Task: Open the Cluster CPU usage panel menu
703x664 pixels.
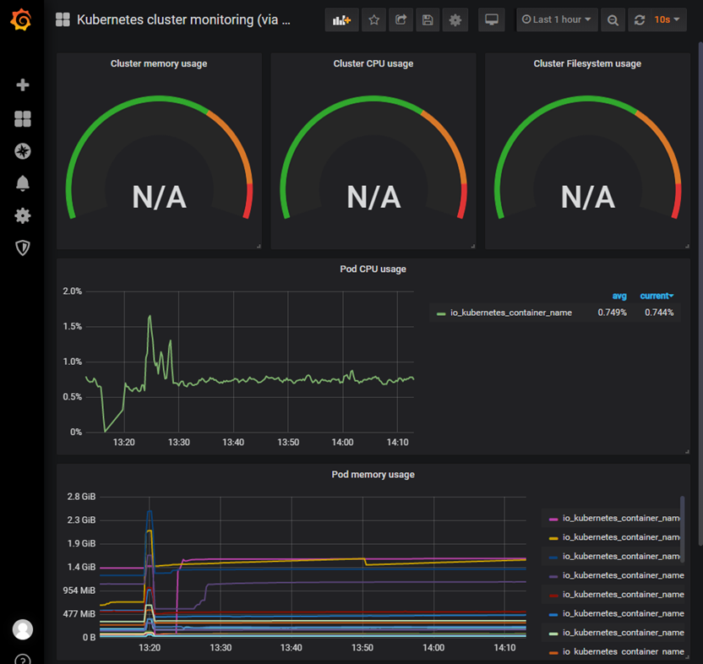Action: tap(373, 63)
